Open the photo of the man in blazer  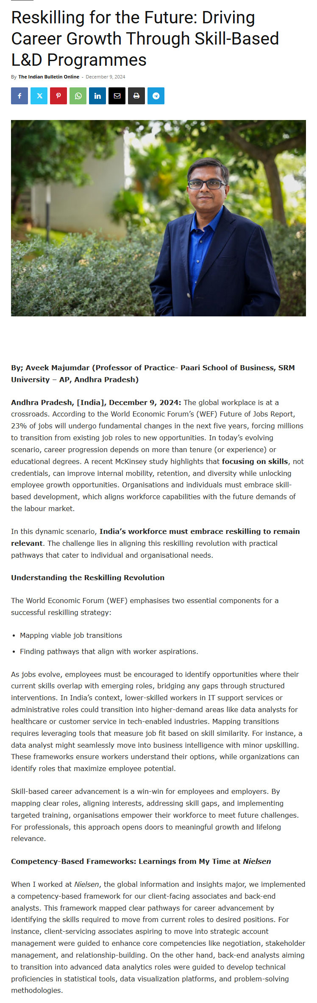[158, 218]
